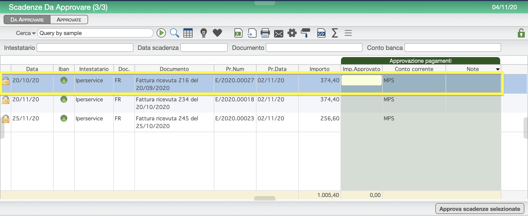
Task: Sort by Data column header
Action: pos(32,69)
